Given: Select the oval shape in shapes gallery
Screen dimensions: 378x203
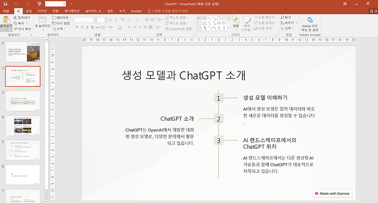Looking at the screenshot, I should click(224, 18).
